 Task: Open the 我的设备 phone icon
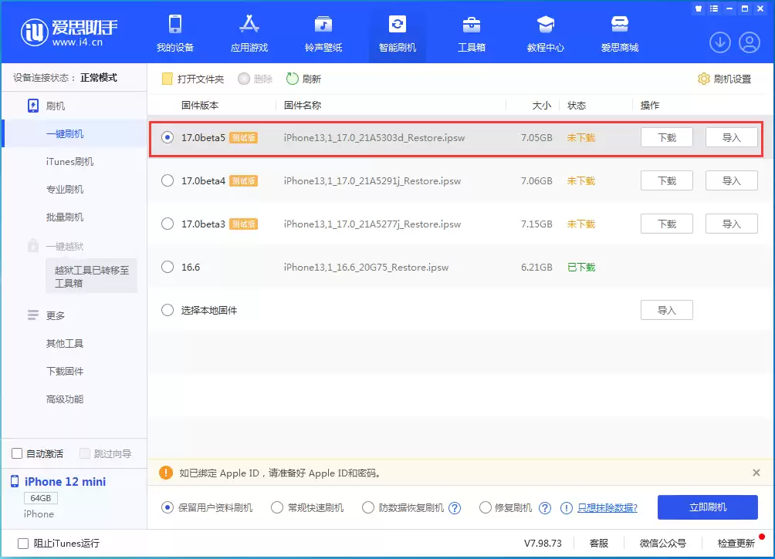[x=175, y=24]
